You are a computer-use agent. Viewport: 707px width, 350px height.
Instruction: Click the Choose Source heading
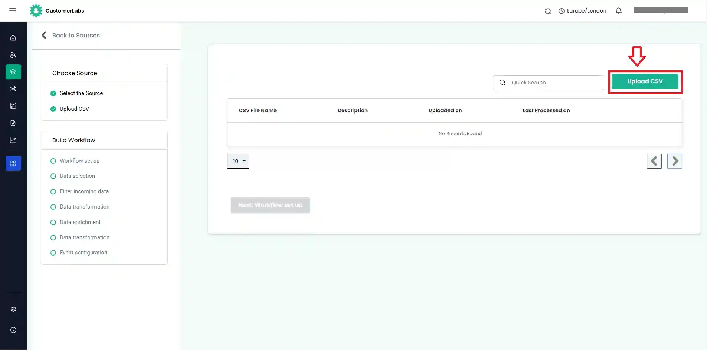pyautogui.click(x=75, y=73)
